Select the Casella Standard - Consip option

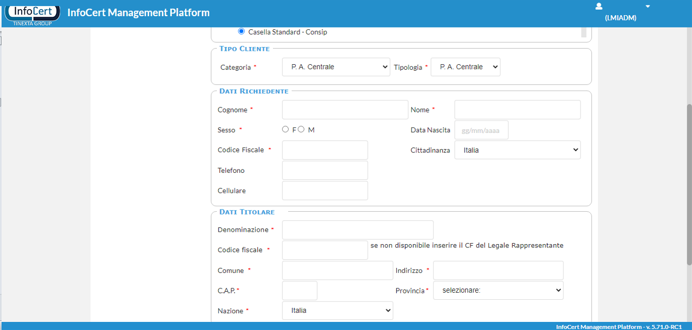241,32
